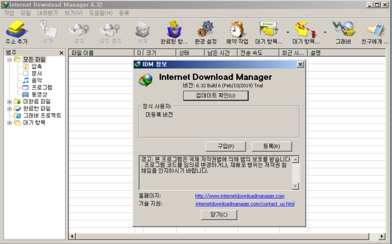Select the 문서 category

(36, 73)
